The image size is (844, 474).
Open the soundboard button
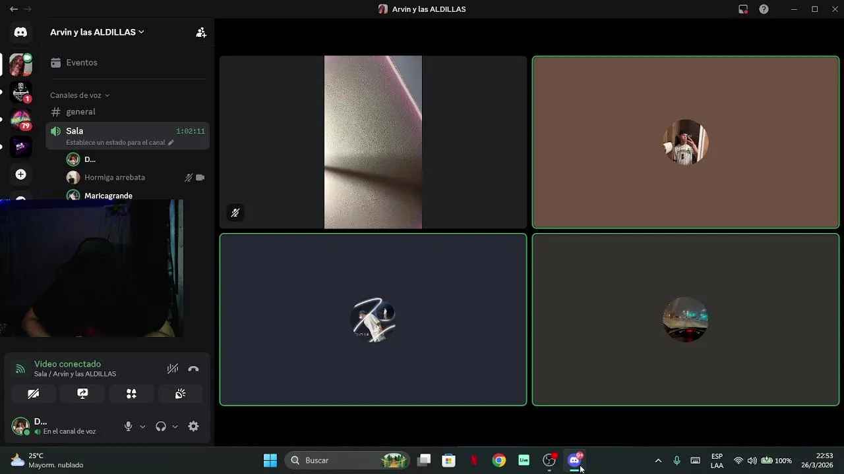pos(180,394)
